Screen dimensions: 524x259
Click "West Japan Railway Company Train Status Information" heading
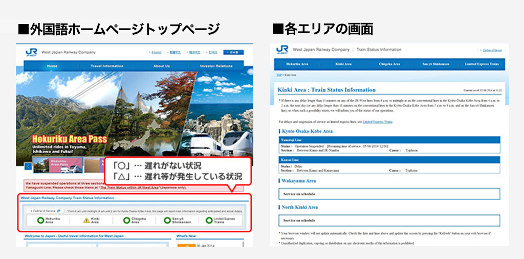[67, 198]
